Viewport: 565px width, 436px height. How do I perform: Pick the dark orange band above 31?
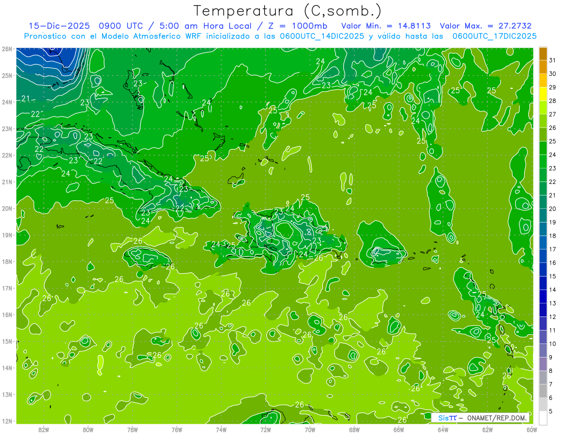[543, 54]
